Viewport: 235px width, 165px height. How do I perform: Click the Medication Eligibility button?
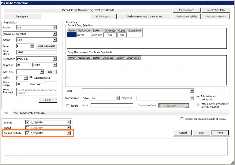pyautogui.click(x=186, y=16)
